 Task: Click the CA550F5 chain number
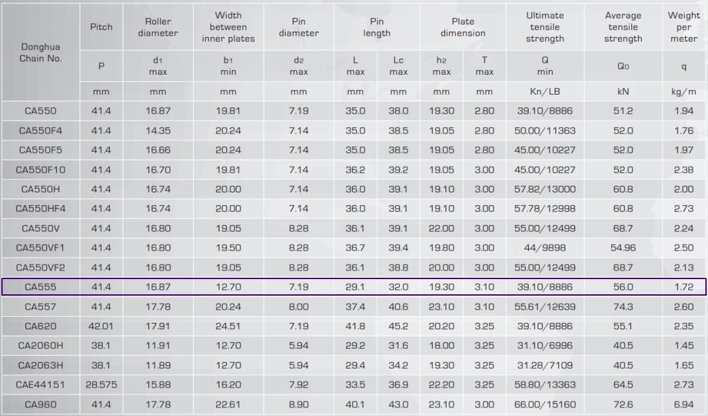[x=40, y=150]
